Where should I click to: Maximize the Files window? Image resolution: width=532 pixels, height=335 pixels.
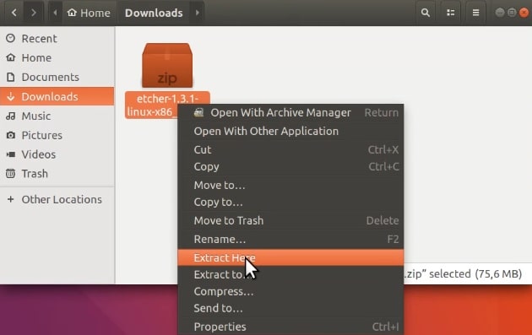click(x=512, y=13)
